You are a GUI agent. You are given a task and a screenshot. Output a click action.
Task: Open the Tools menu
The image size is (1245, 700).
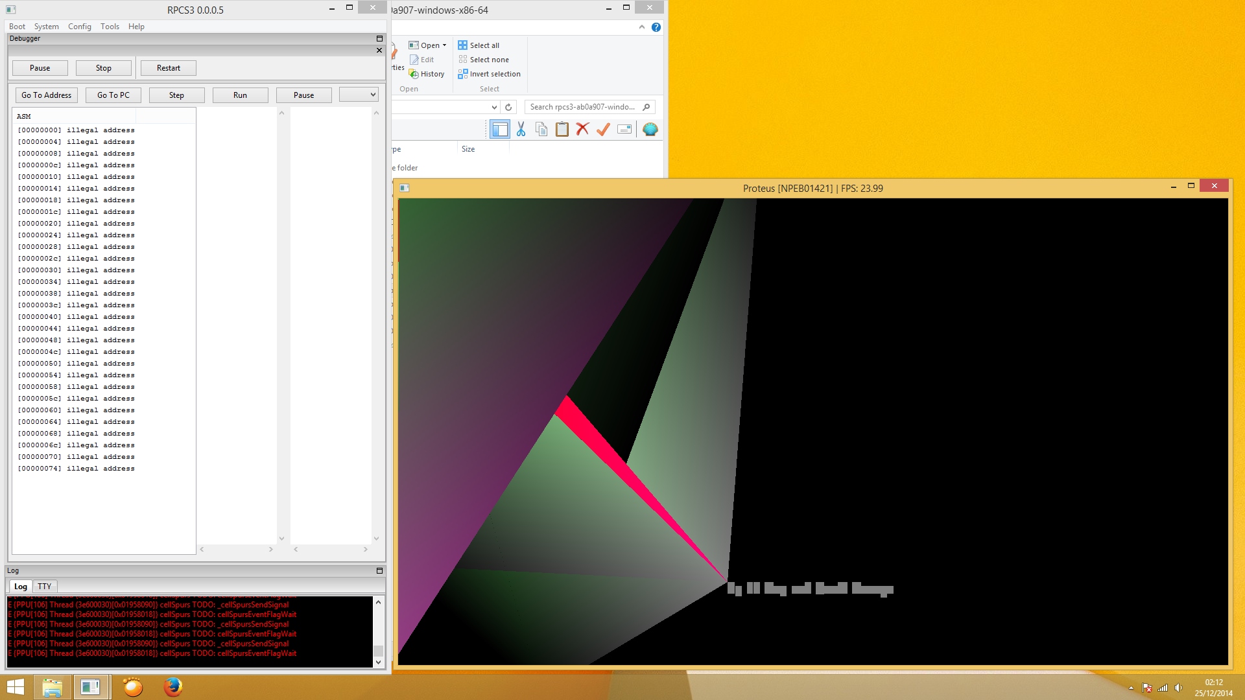click(110, 27)
